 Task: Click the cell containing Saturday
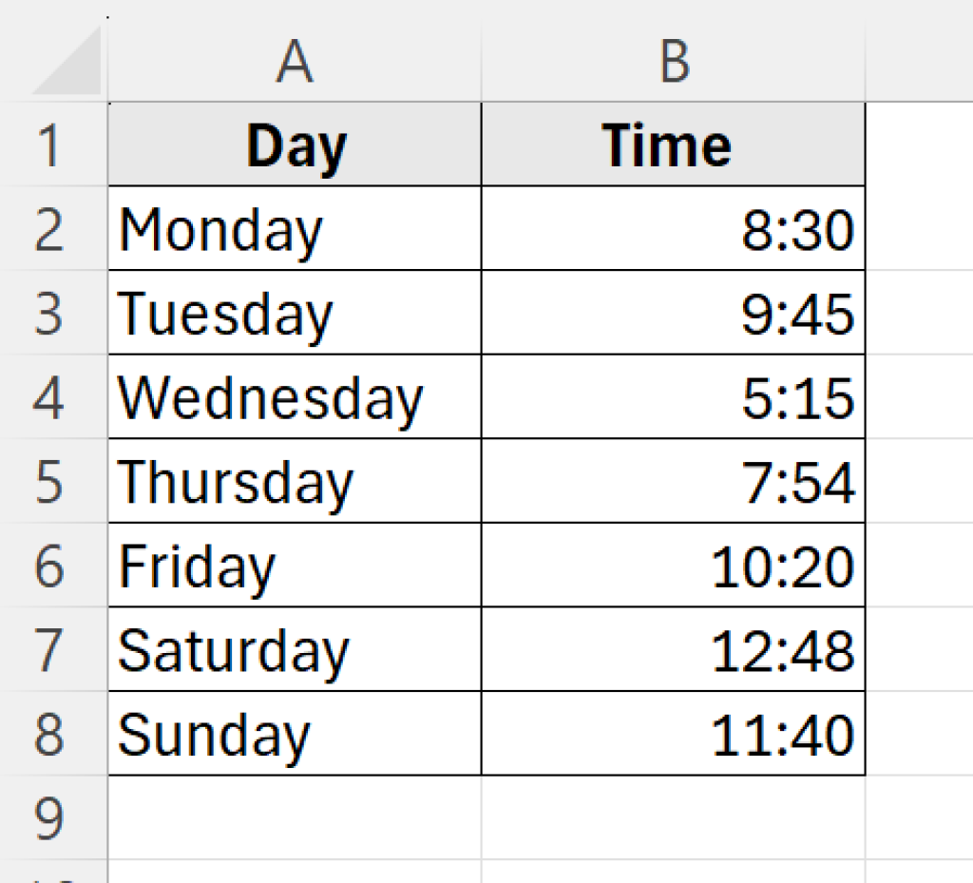tap(295, 649)
